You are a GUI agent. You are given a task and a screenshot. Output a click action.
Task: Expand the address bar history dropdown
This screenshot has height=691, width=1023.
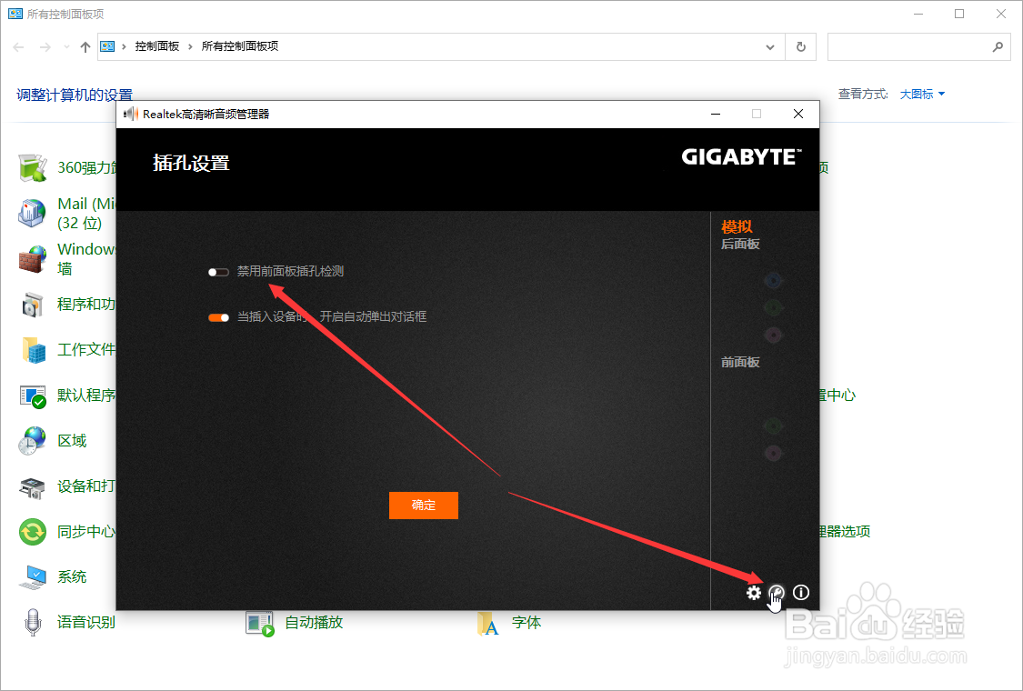pyautogui.click(x=770, y=47)
